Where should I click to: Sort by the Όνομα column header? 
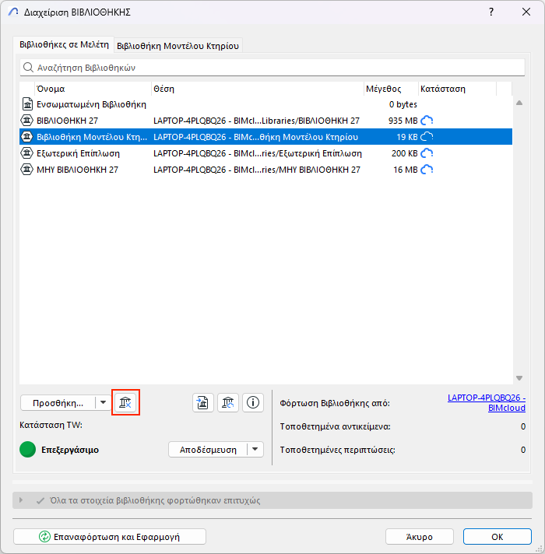pos(93,89)
